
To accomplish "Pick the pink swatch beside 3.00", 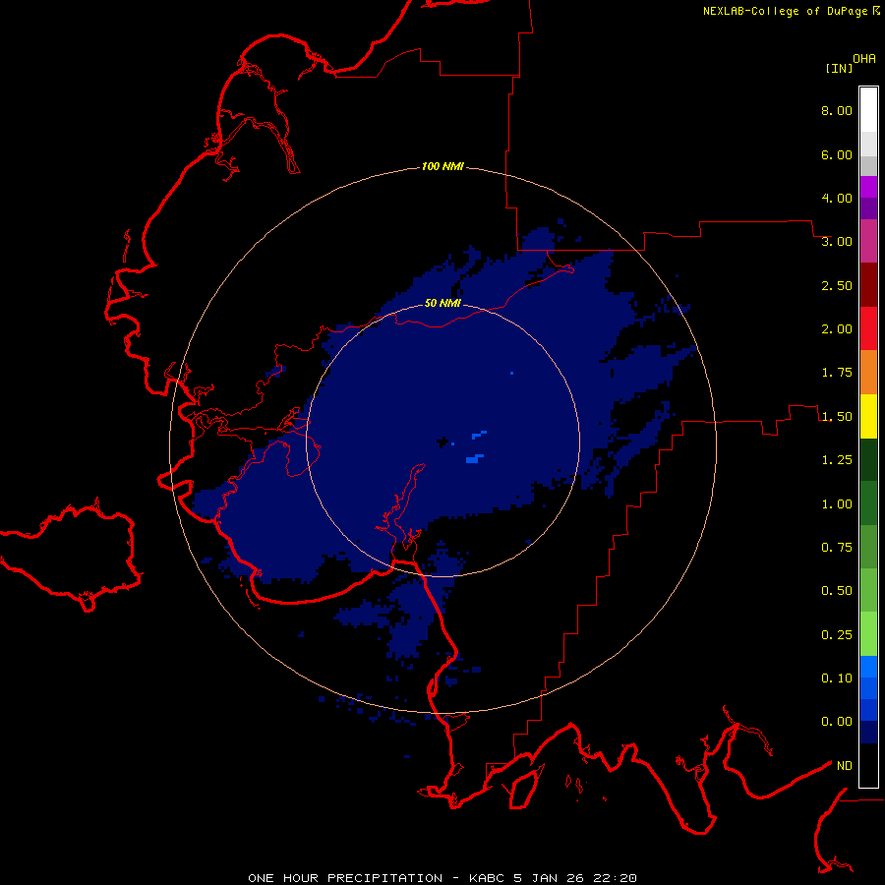I will point(868,241).
